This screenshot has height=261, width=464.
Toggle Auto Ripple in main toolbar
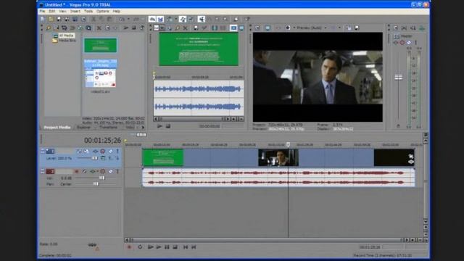[170, 20]
